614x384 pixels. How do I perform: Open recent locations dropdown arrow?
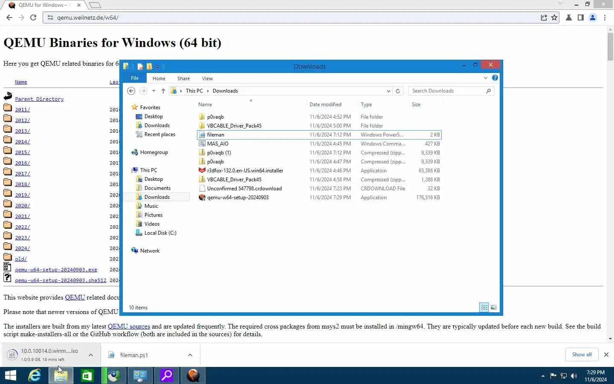click(x=153, y=91)
